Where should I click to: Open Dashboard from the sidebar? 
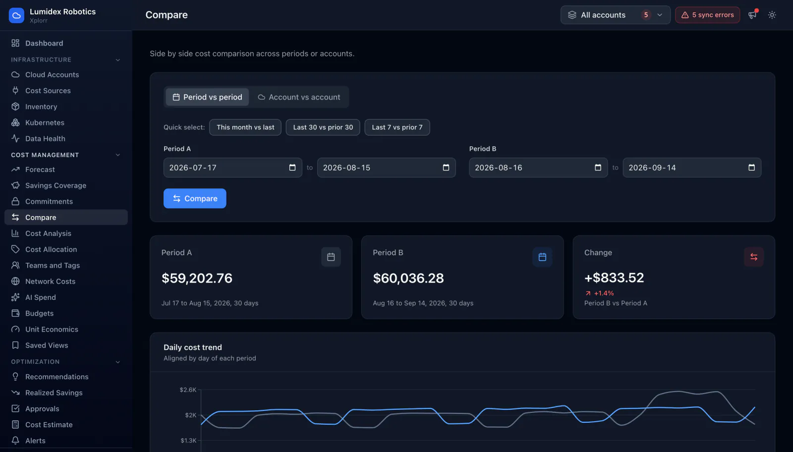[x=66, y=43]
